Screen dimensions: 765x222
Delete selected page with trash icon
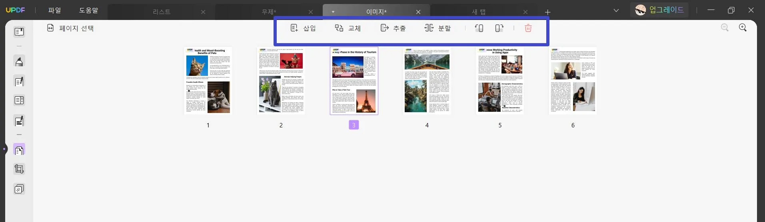528,28
